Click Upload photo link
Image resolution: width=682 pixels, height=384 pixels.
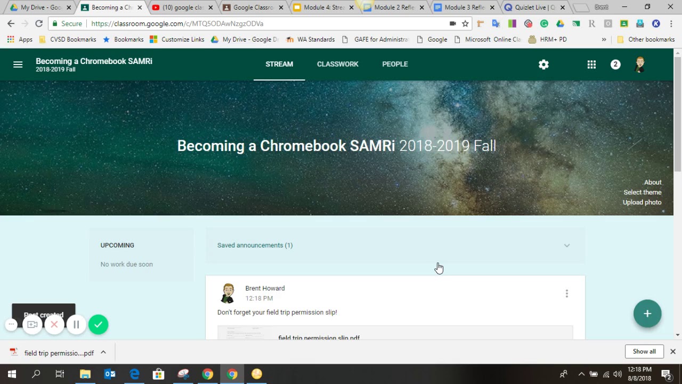[642, 203]
